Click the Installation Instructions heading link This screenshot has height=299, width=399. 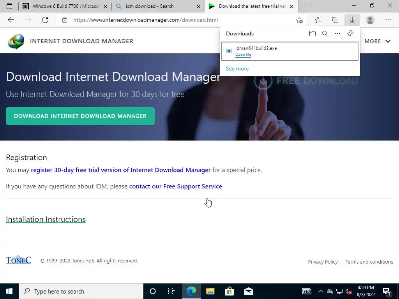coord(46,219)
